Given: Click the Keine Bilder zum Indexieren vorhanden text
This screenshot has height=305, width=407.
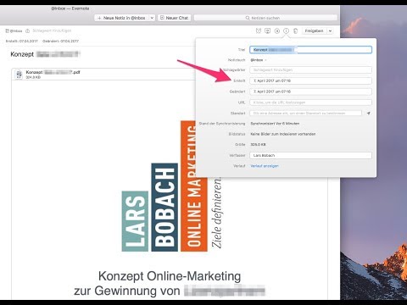Looking at the screenshot, I should click(283, 134).
